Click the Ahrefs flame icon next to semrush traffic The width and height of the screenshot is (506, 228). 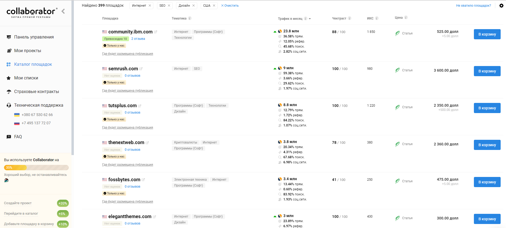pyautogui.click(x=280, y=68)
